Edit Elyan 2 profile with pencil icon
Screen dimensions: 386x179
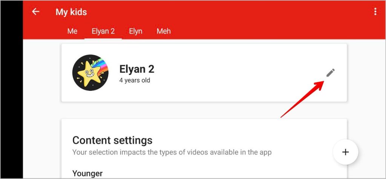point(331,73)
